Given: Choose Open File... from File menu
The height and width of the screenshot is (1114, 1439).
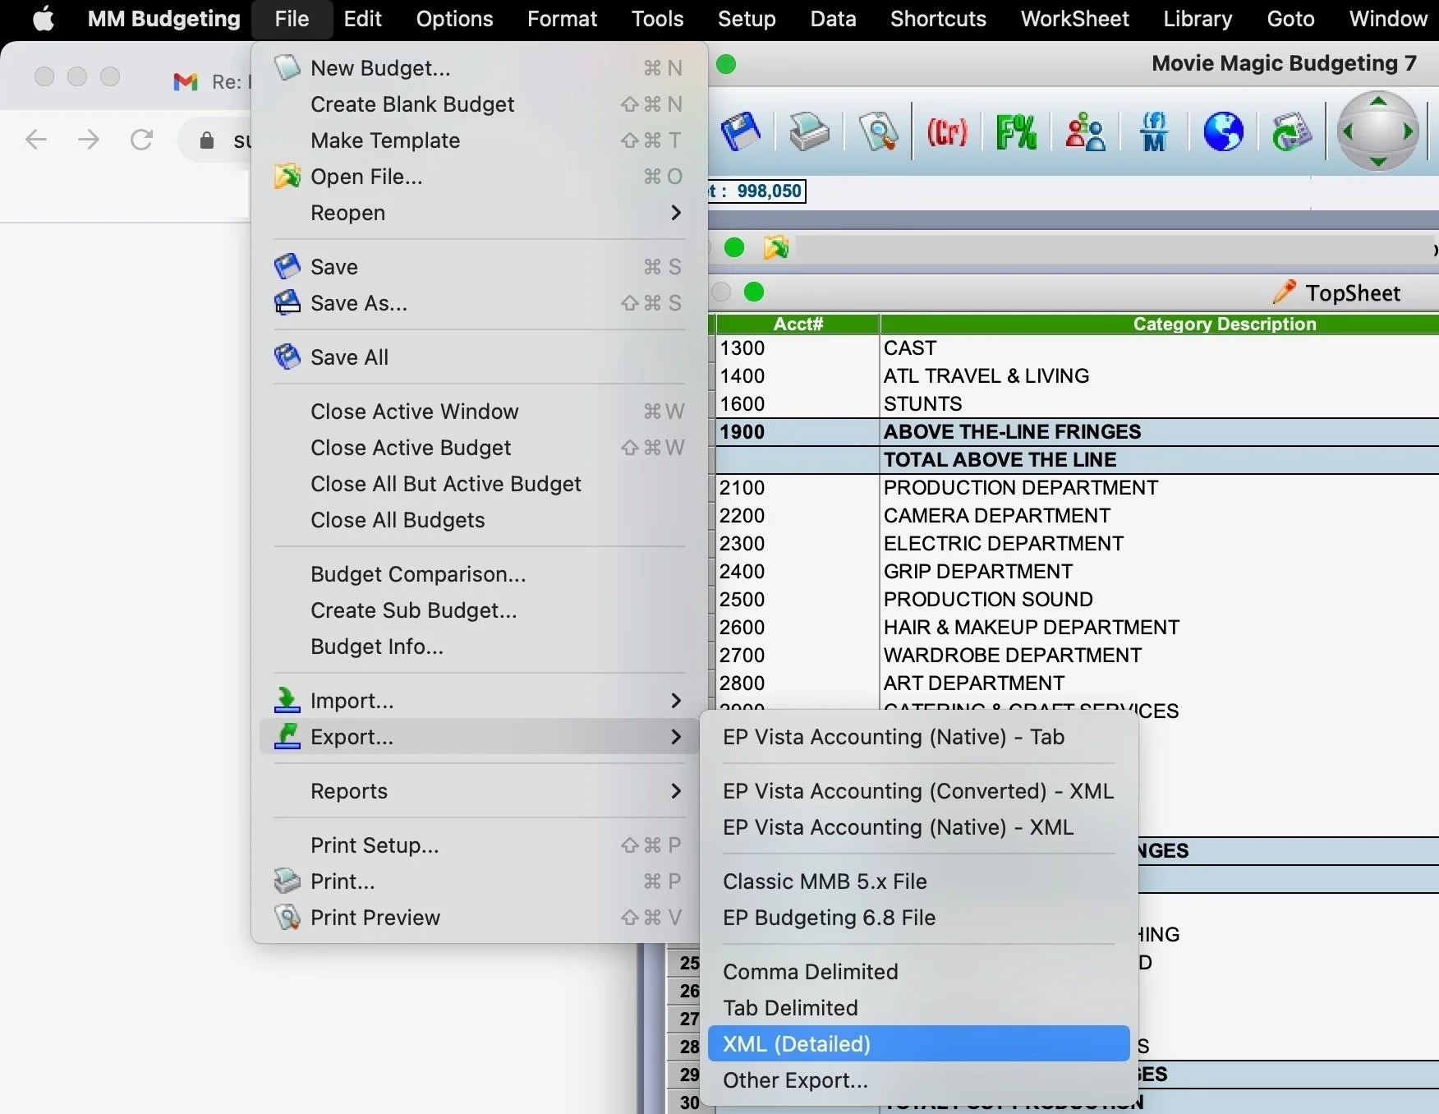Looking at the screenshot, I should pyautogui.click(x=479, y=177).
